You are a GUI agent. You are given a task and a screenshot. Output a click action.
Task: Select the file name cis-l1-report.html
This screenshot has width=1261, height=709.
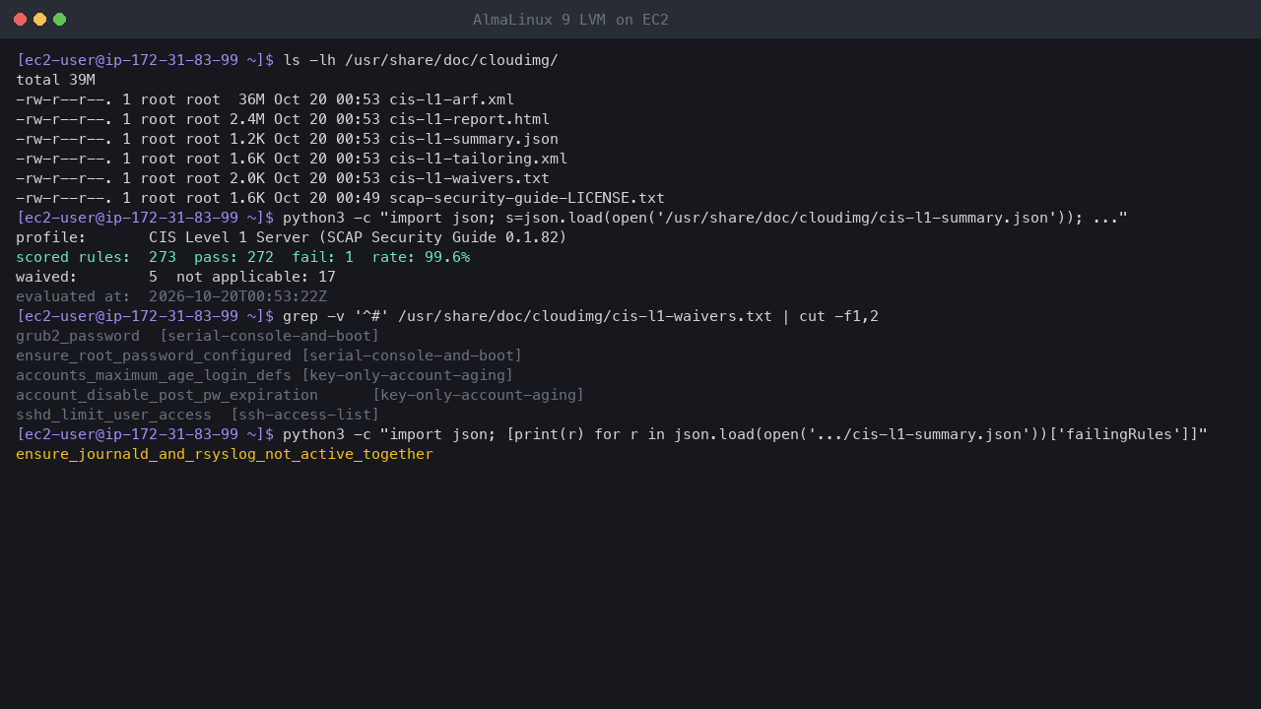coord(469,119)
